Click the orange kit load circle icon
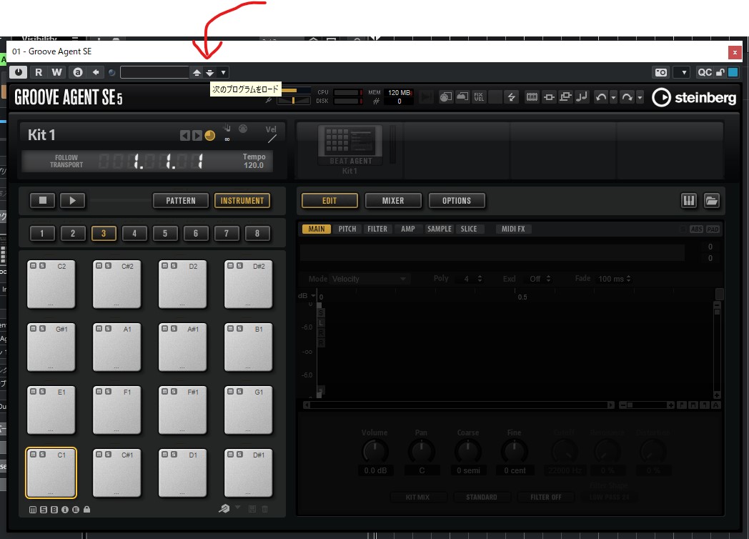 coord(209,136)
